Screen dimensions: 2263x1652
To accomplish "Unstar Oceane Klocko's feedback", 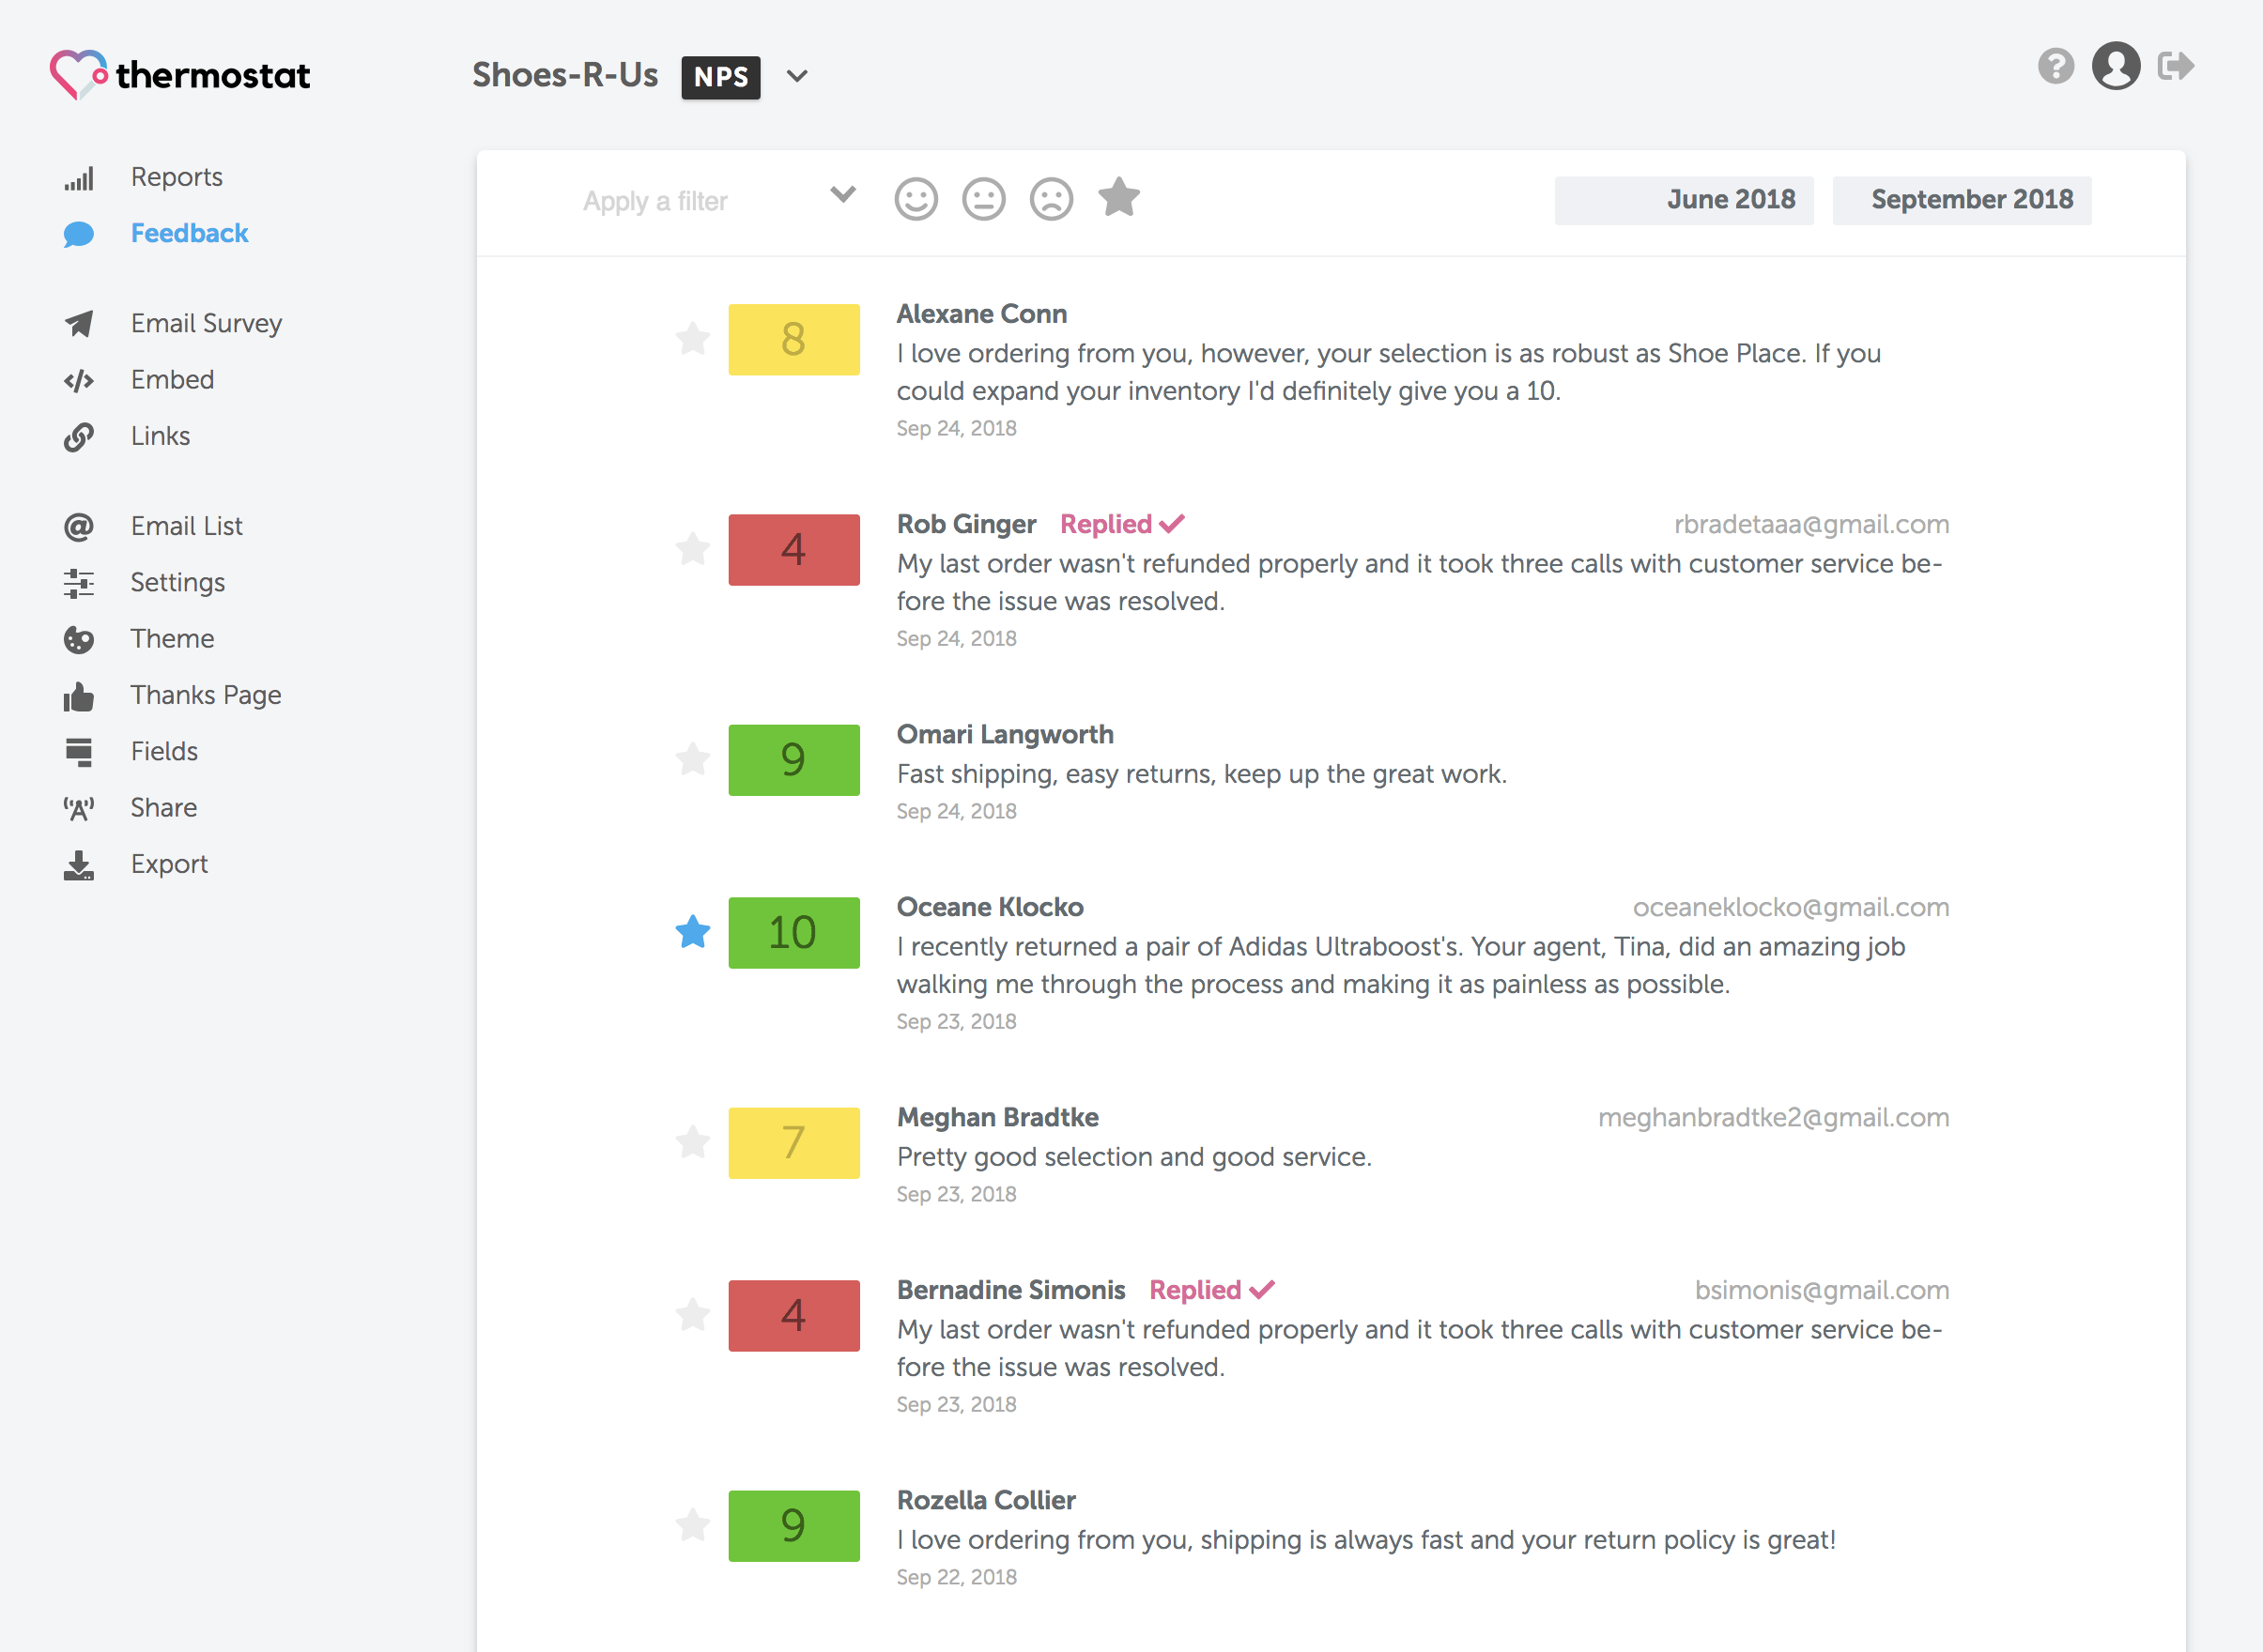I will (x=692, y=932).
